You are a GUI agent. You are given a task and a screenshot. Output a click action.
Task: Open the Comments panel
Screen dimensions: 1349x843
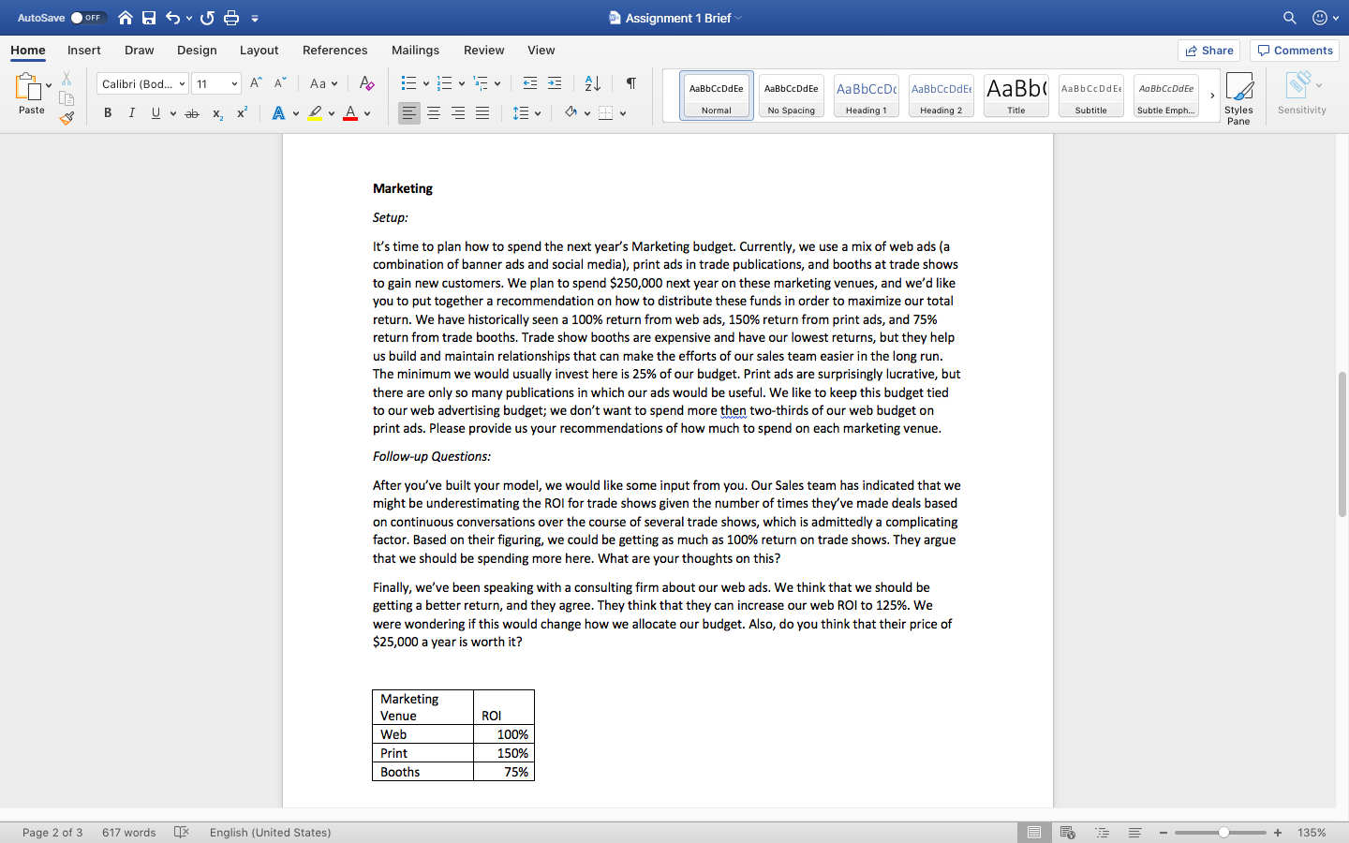pyautogui.click(x=1294, y=50)
